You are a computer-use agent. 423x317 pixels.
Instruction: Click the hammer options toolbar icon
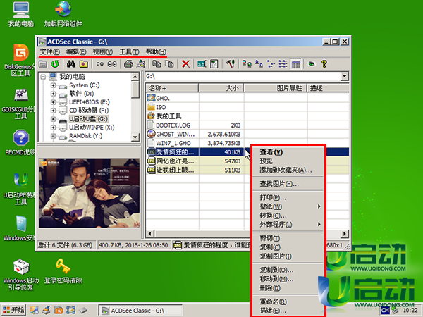230,64
